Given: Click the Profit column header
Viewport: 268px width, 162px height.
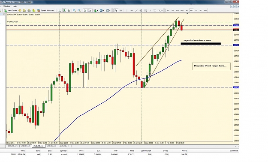Looking at the screenshot, I should pos(184,151).
